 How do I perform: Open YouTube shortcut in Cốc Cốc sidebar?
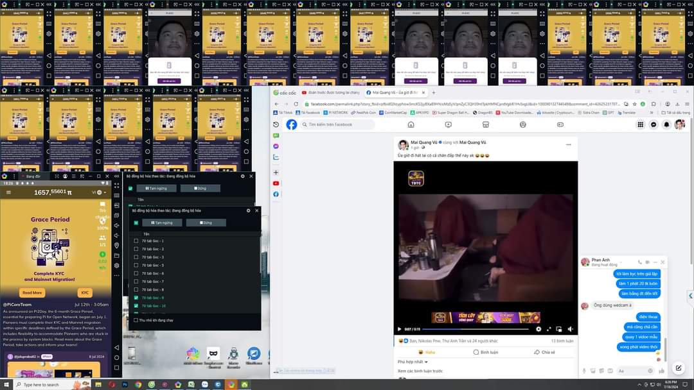pyautogui.click(x=276, y=183)
